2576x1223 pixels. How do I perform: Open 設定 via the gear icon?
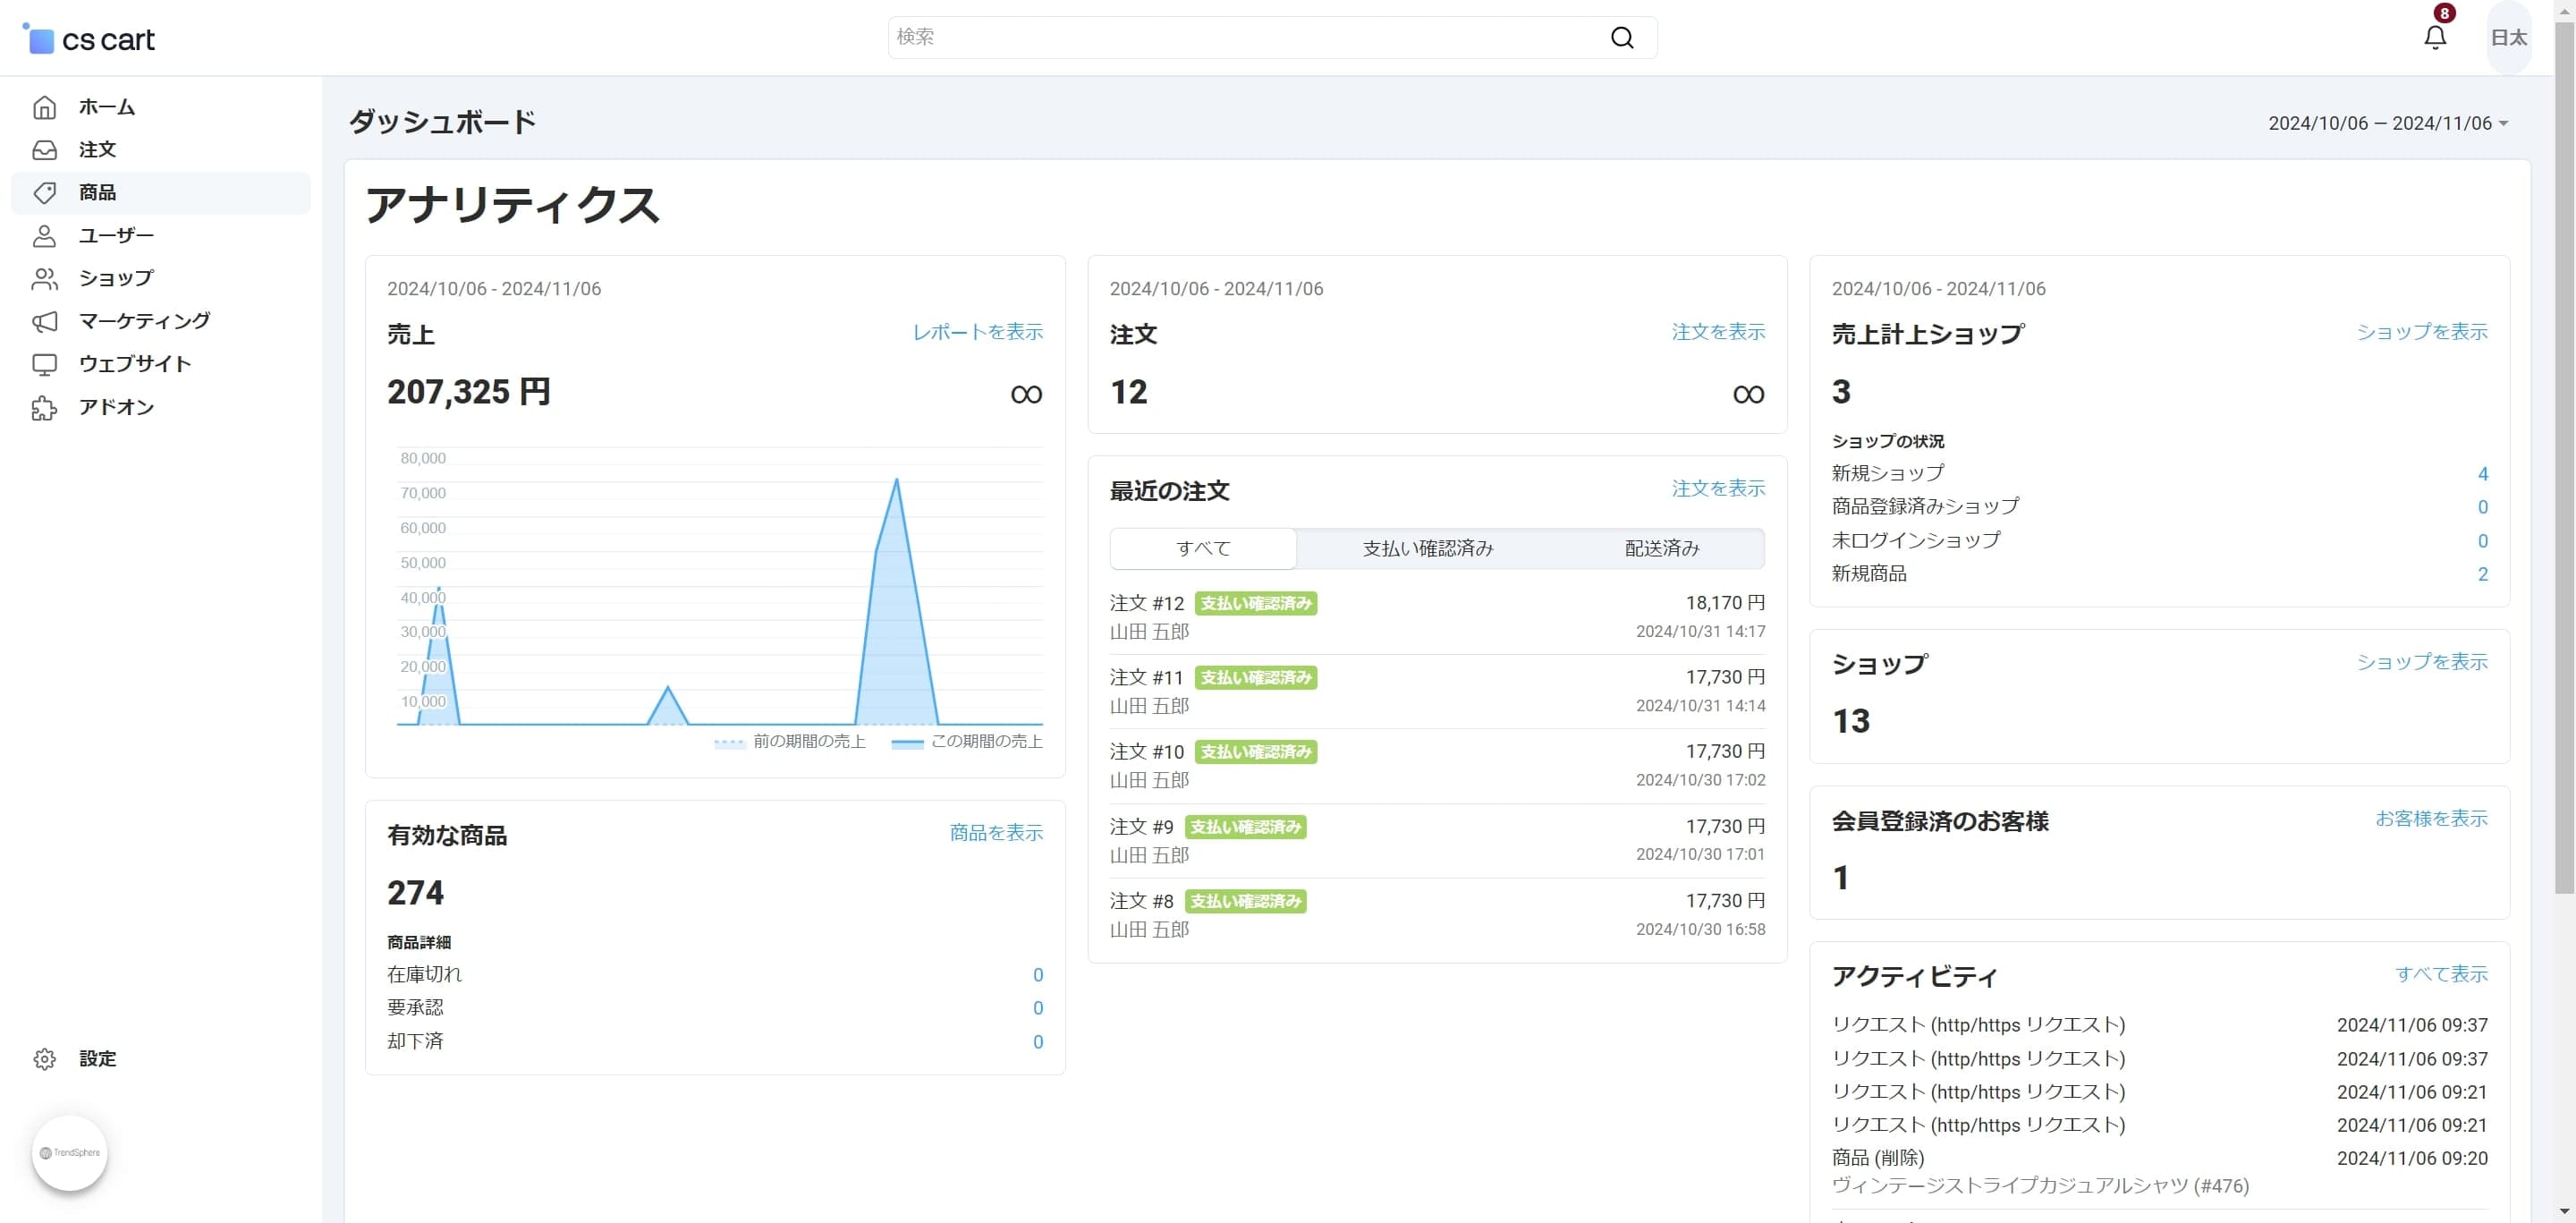pyautogui.click(x=44, y=1059)
